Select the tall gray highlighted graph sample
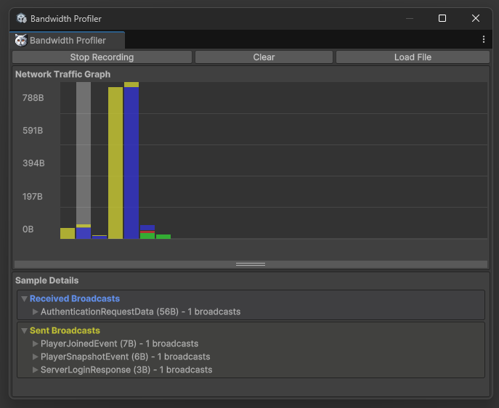The image size is (499, 408). (x=84, y=152)
